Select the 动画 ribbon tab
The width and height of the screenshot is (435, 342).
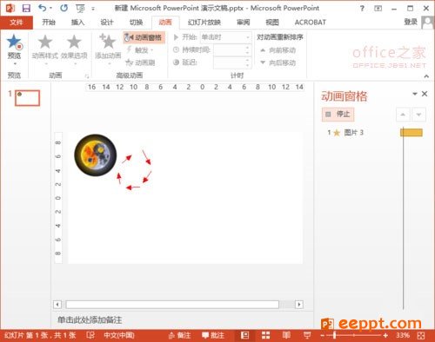165,23
